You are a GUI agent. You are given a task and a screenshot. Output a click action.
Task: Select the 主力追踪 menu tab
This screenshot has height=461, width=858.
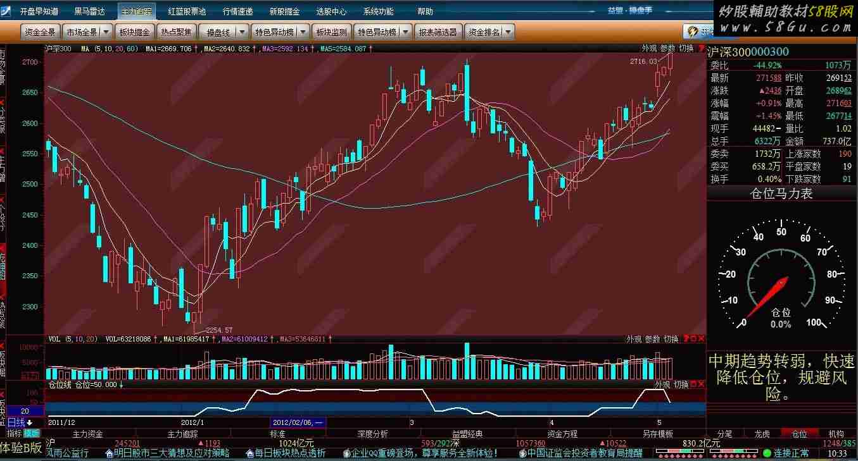point(136,11)
